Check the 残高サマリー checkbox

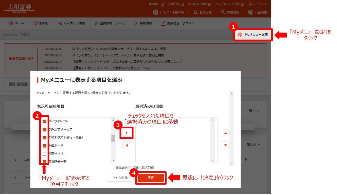pyautogui.click(x=44, y=154)
